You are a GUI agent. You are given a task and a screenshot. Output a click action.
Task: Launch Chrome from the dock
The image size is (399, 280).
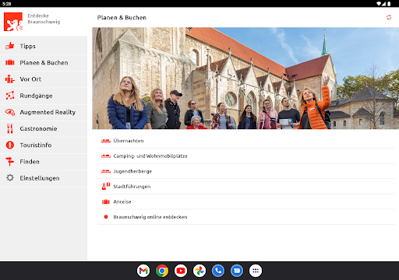[162, 271]
